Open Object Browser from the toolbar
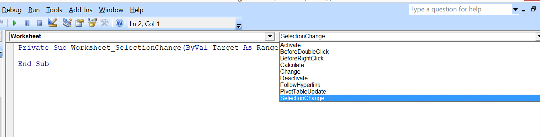Viewport: 540px width, 137px height. click(x=92, y=23)
